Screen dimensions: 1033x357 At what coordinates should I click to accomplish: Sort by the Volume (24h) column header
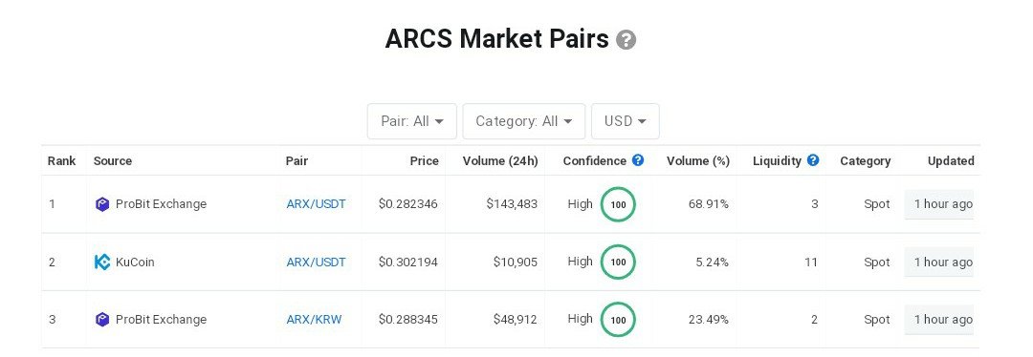[500, 160]
